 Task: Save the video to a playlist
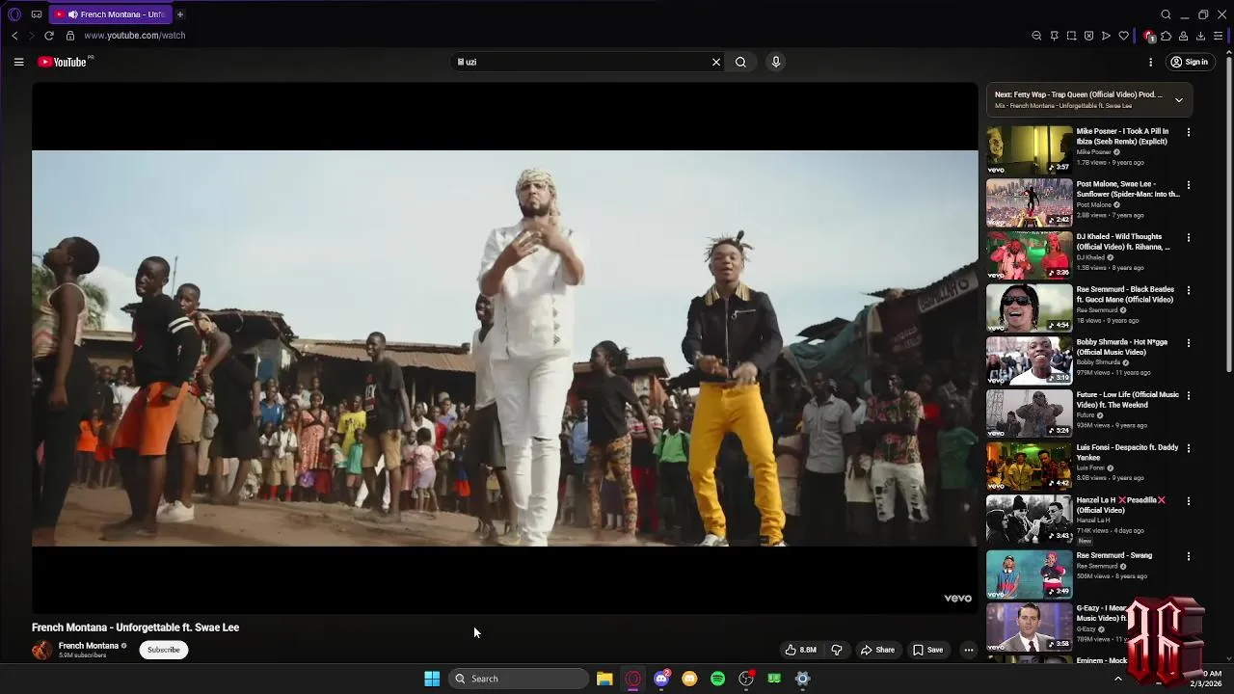[x=927, y=650]
